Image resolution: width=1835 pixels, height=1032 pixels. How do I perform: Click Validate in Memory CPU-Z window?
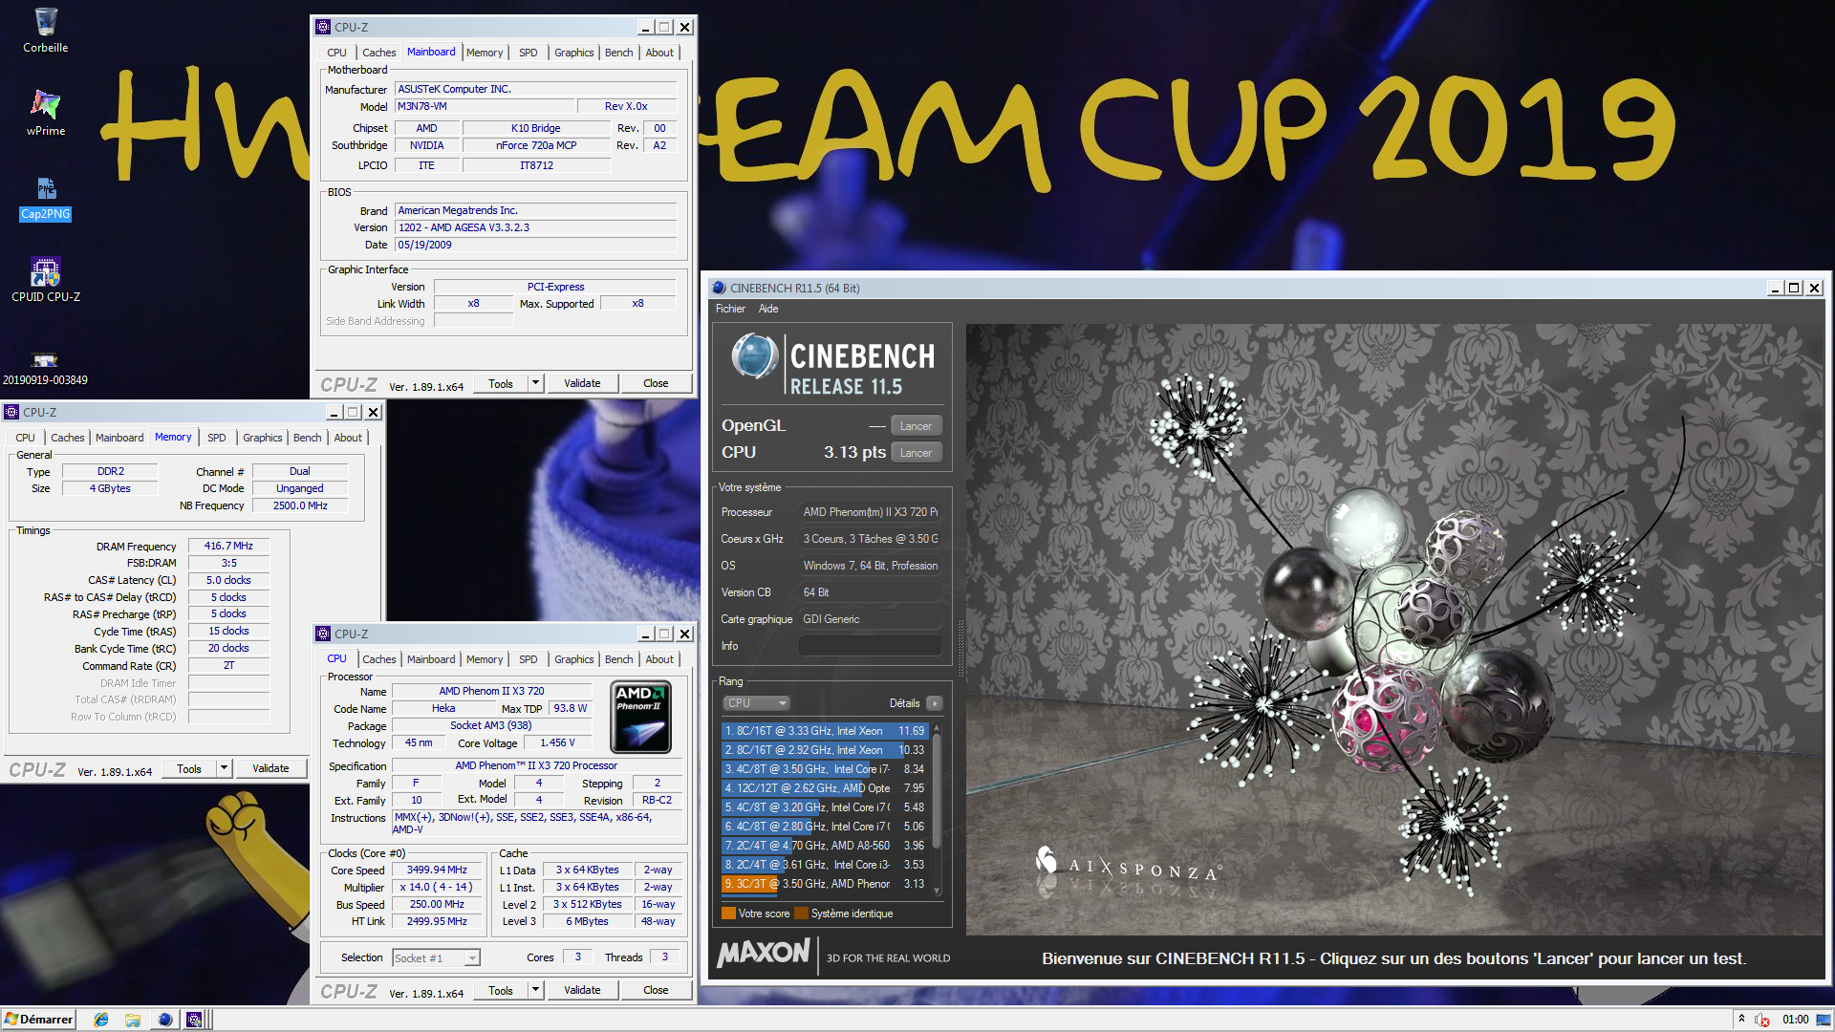pyautogui.click(x=270, y=768)
